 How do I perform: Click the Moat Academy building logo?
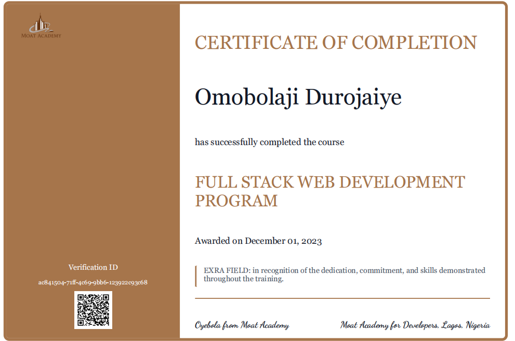click(41, 26)
